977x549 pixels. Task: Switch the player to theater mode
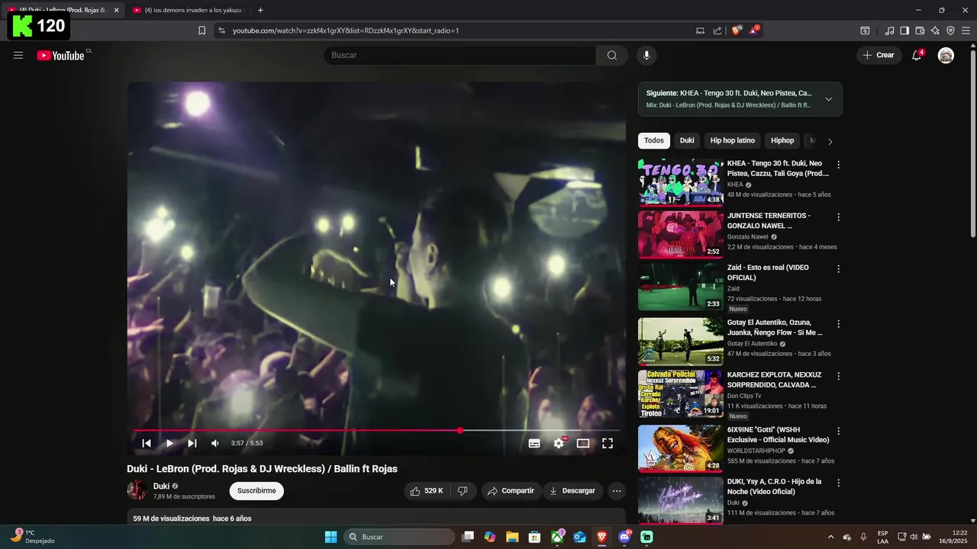(x=583, y=443)
